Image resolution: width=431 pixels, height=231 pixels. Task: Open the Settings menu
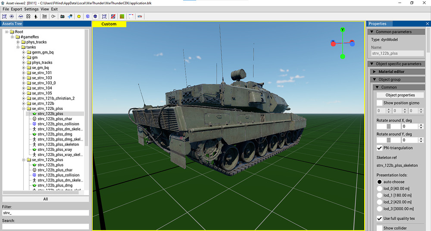pyautogui.click(x=31, y=9)
